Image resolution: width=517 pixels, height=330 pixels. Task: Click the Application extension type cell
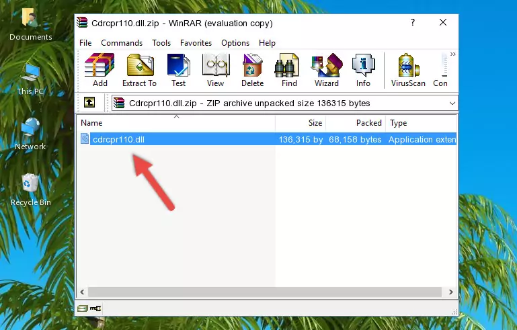point(422,139)
